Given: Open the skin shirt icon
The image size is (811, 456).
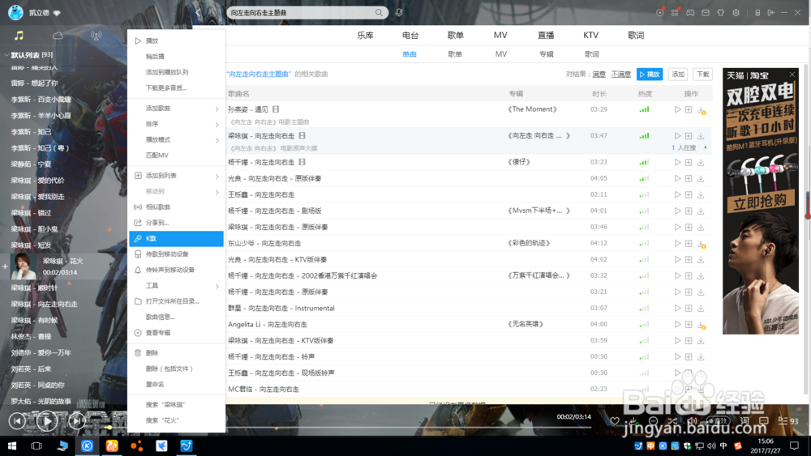Looking at the screenshot, I should click(720, 12).
